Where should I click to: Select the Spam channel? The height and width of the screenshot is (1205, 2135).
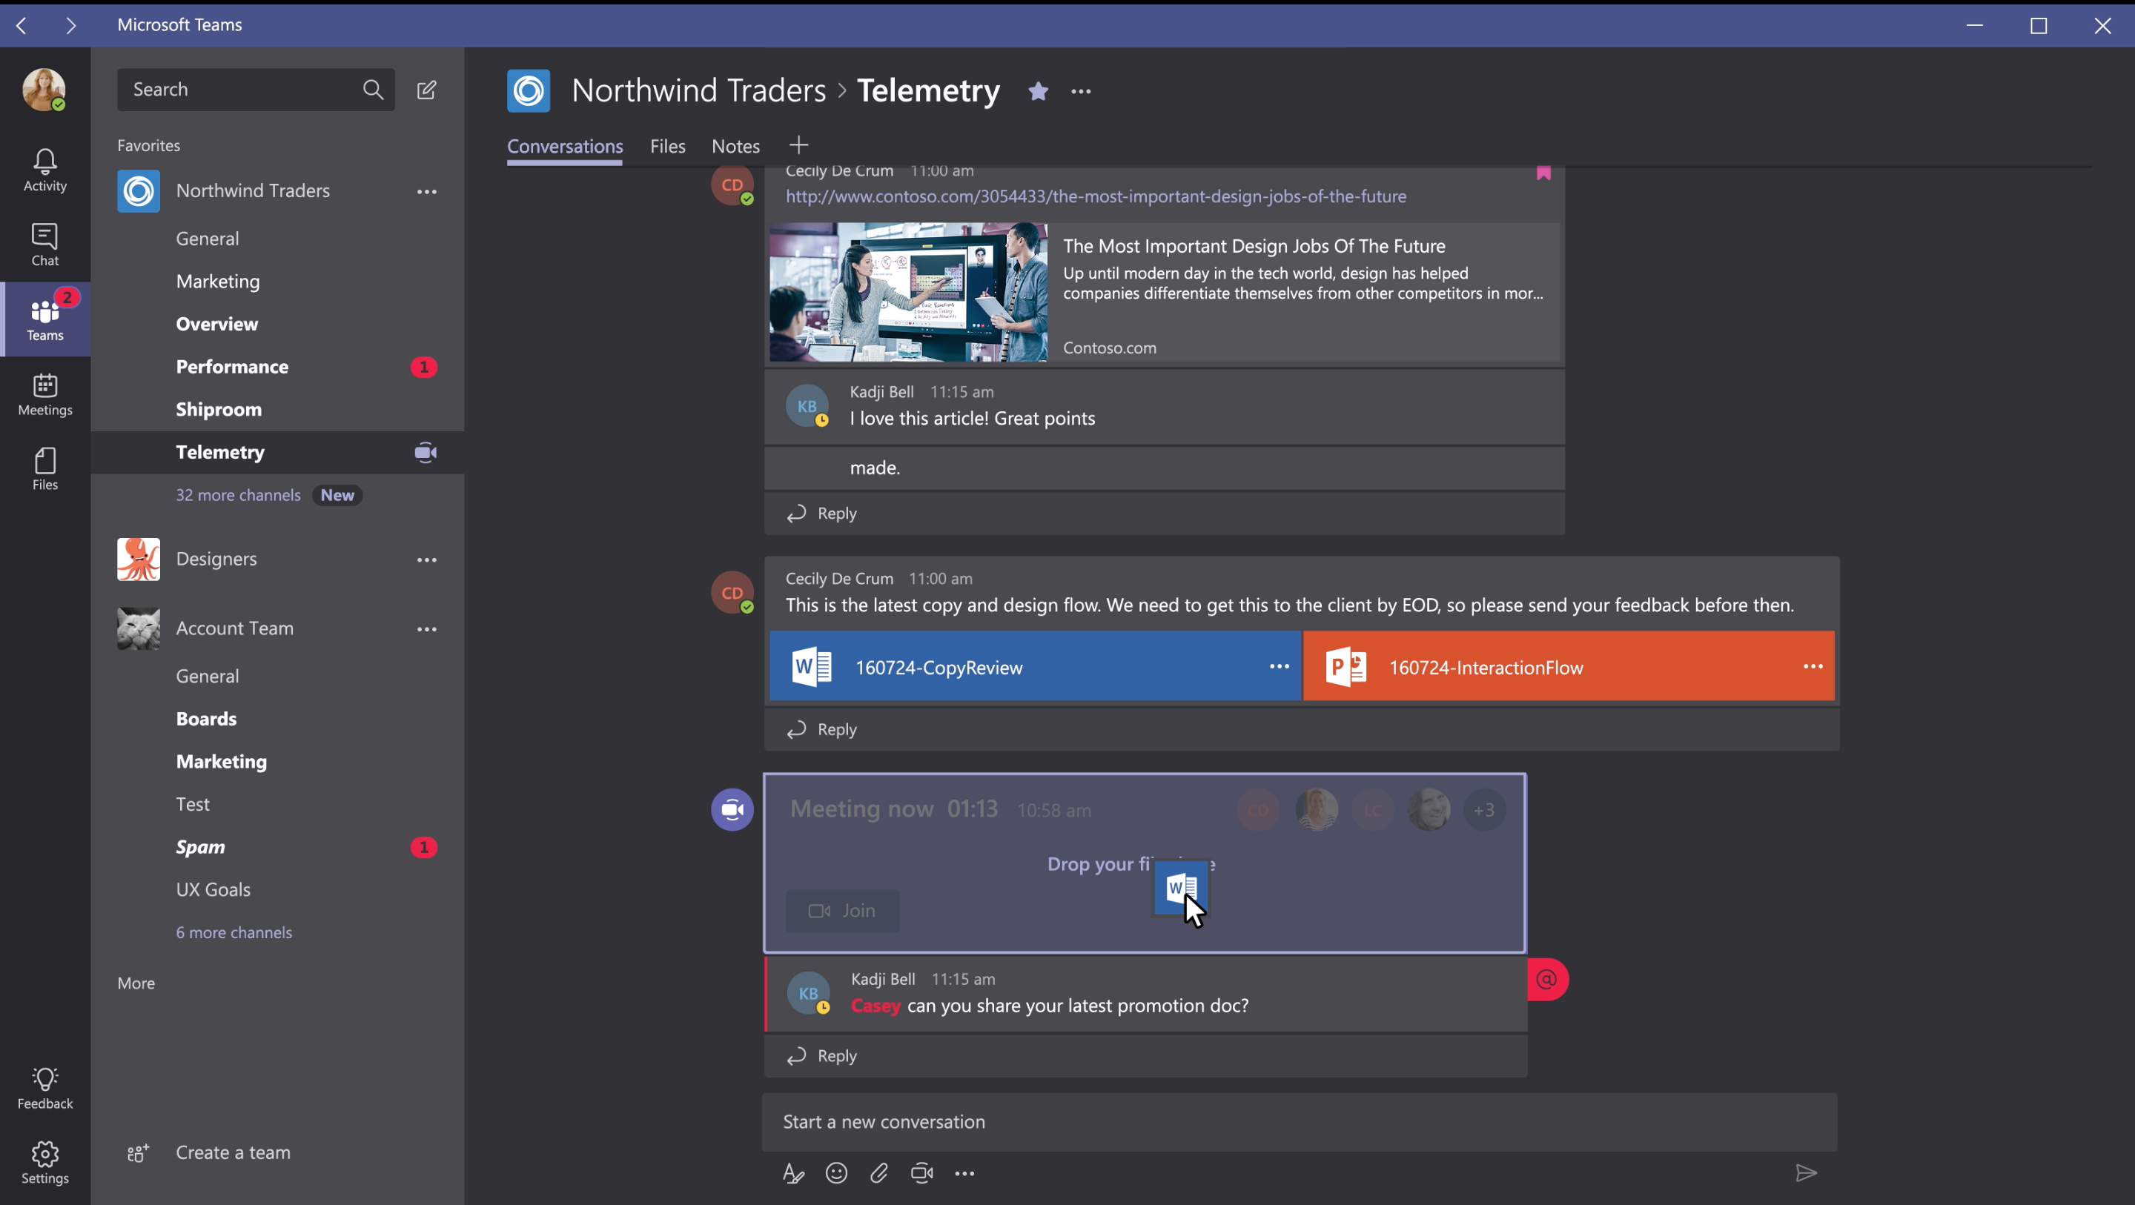point(277,847)
